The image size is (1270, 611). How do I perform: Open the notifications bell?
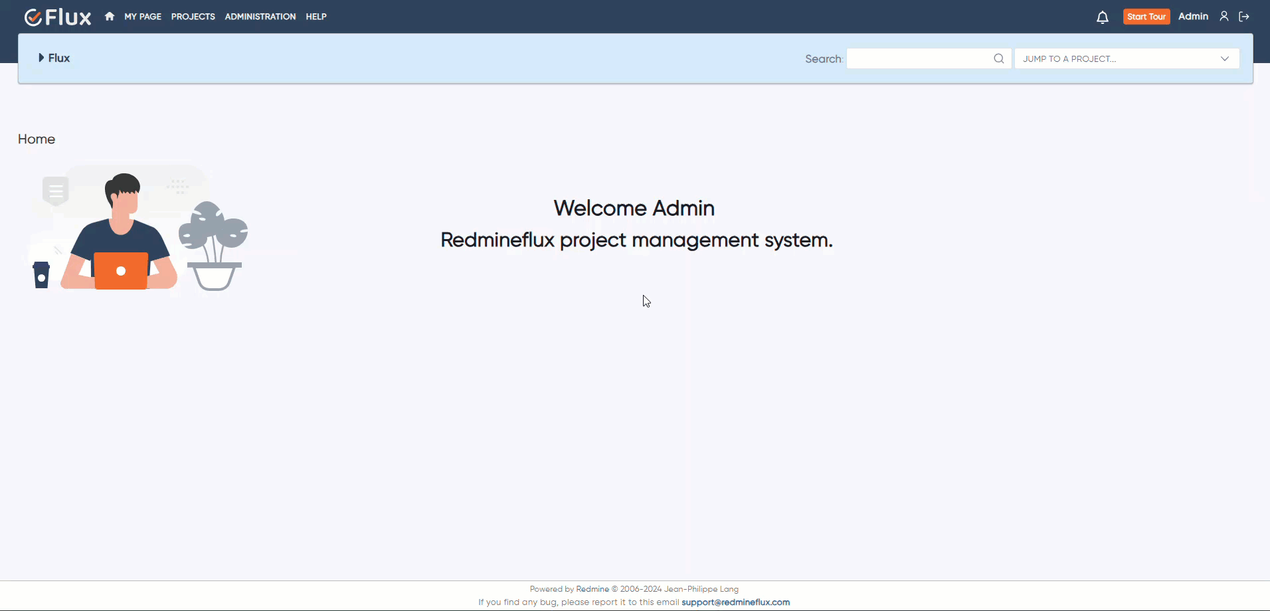1102,17
